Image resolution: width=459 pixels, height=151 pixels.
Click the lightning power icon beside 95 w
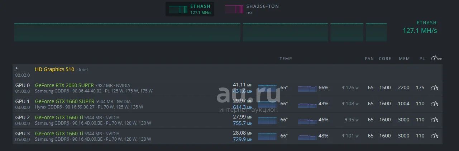pyautogui.click(x=346, y=120)
